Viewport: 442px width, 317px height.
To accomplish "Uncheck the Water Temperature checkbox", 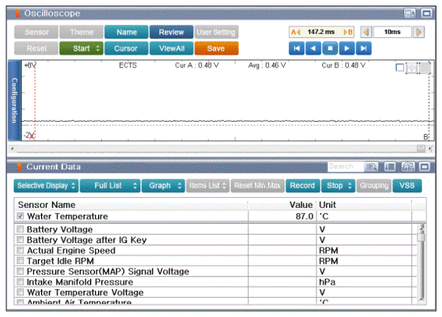I will point(20,217).
